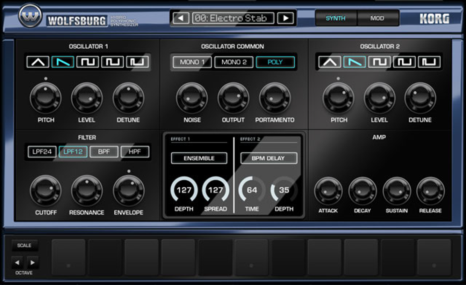Screen dimensions: 466x285
Task: Open the Electro Stab preset list
Action: [x=233, y=18]
